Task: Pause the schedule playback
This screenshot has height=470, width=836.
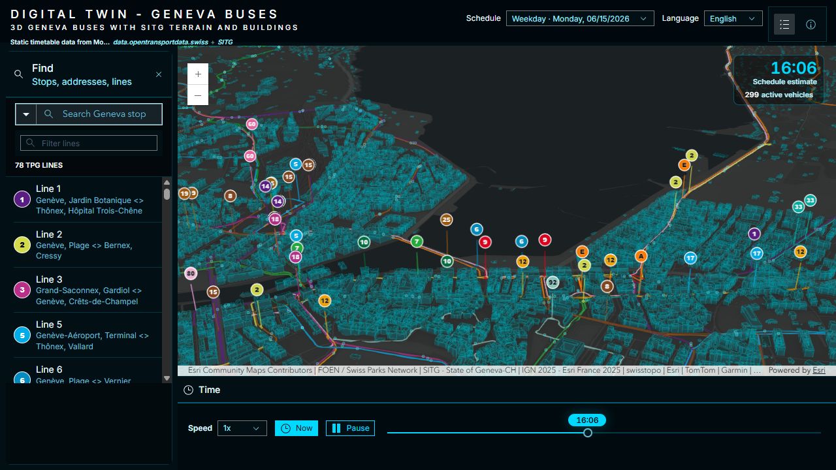Action: (351, 428)
